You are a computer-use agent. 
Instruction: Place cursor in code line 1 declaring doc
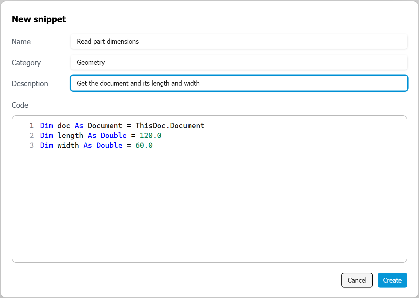click(122, 126)
